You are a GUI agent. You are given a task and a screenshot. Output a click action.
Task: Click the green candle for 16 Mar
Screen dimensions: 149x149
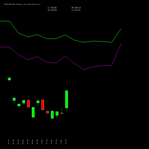click(x=57, y=114)
